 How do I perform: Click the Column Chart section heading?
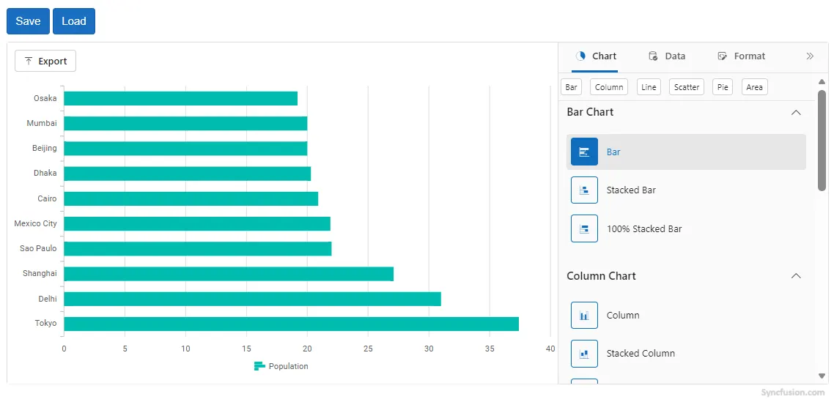click(x=601, y=276)
